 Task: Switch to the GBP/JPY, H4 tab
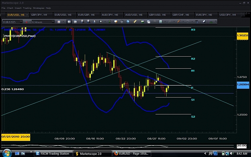[x=41, y=15]
